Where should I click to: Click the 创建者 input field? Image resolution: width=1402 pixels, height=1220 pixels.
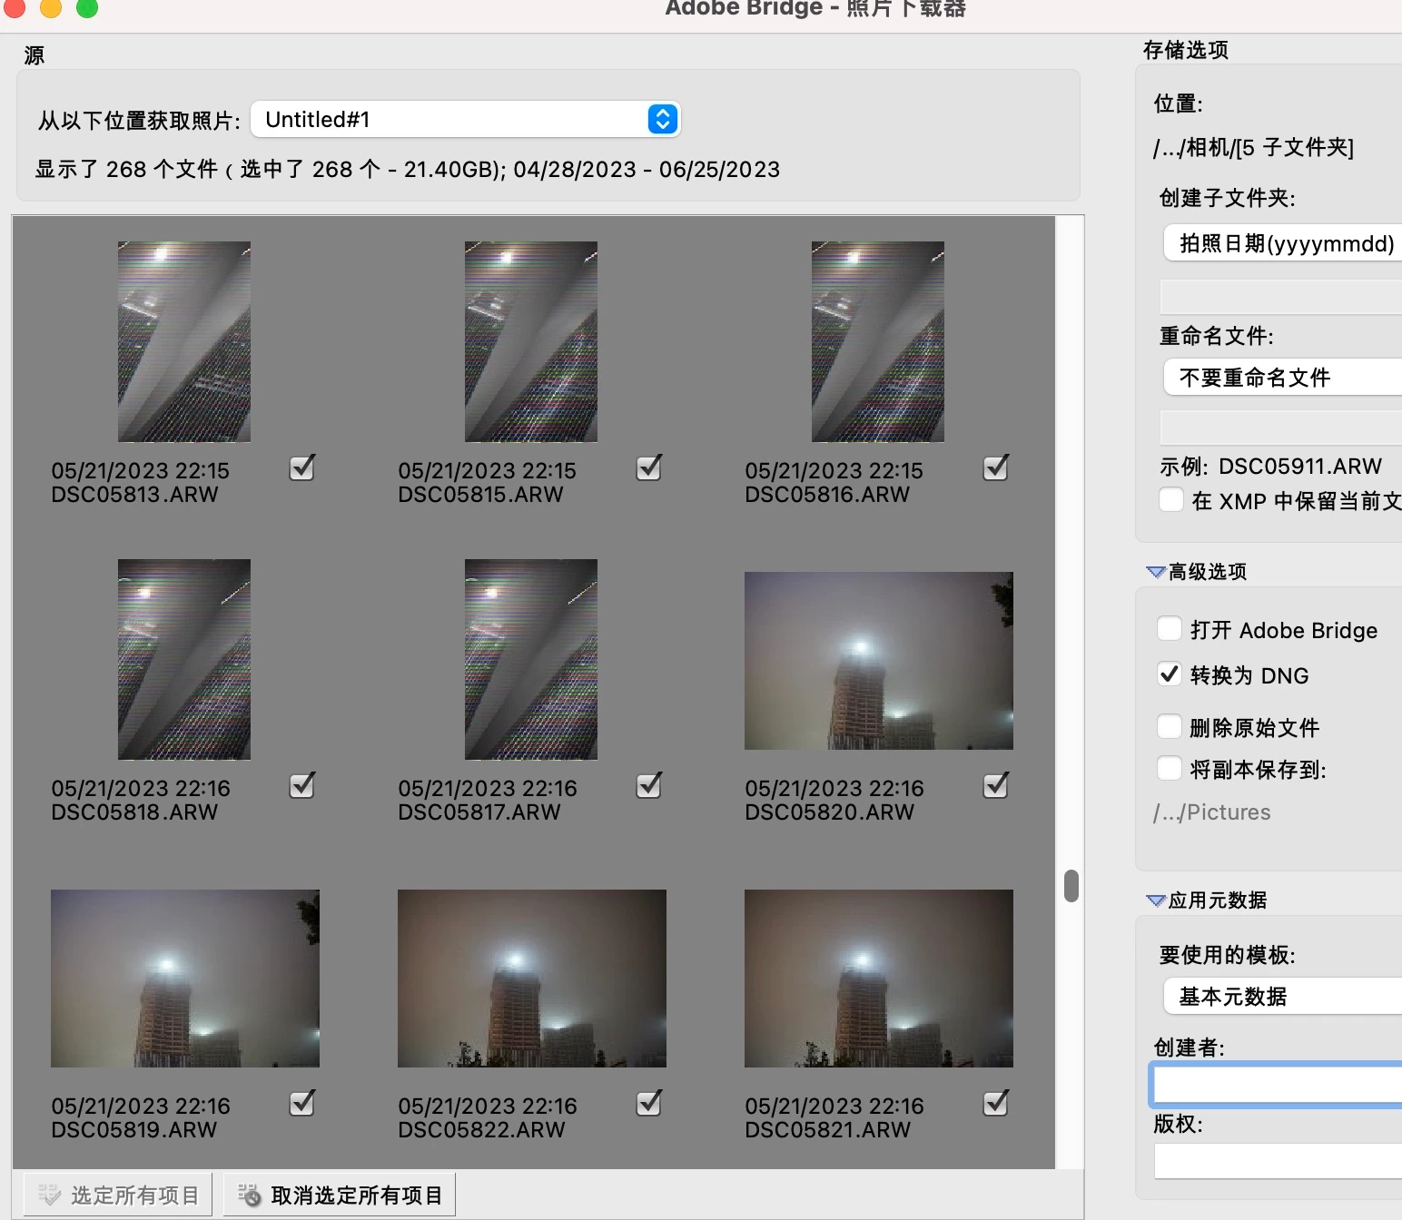(x=1277, y=1084)
